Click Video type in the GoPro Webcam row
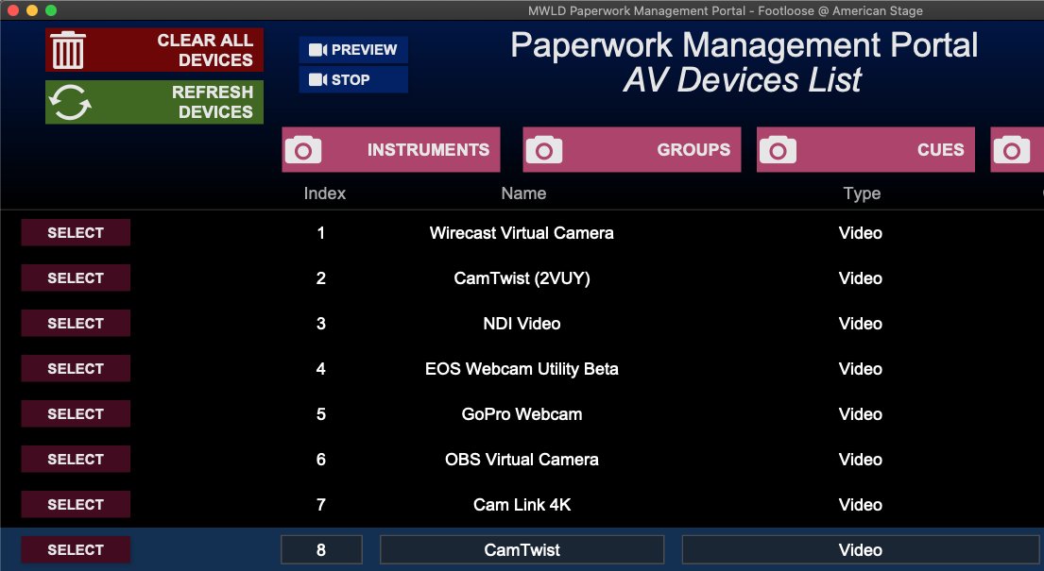The width and height of the screenshot is (1044, 571). point(860,414)
